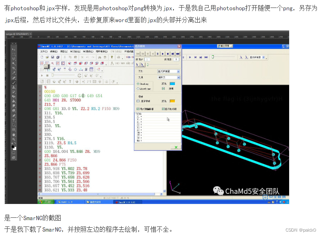This screenshot has height=236, width=322.
Task: Click play button in right SmarNC toolbar
Action: (x=190, y=57)
